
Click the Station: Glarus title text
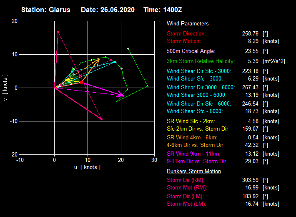pos(46,10)
